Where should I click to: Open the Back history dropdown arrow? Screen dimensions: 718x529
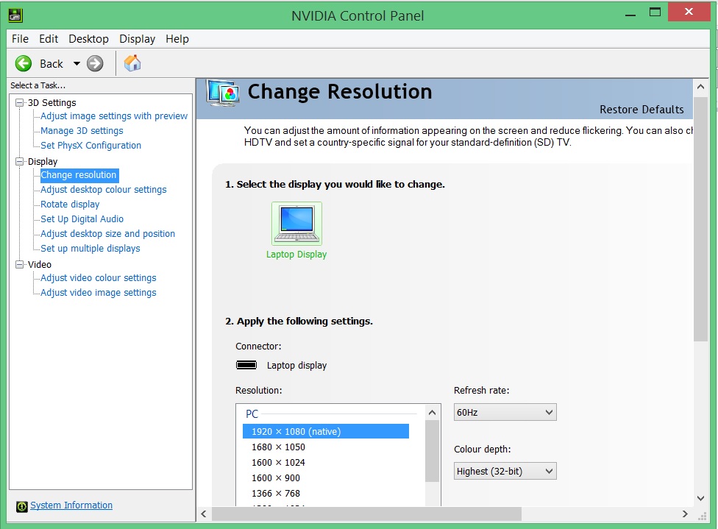pyautogui.click(x=77, y=64)
